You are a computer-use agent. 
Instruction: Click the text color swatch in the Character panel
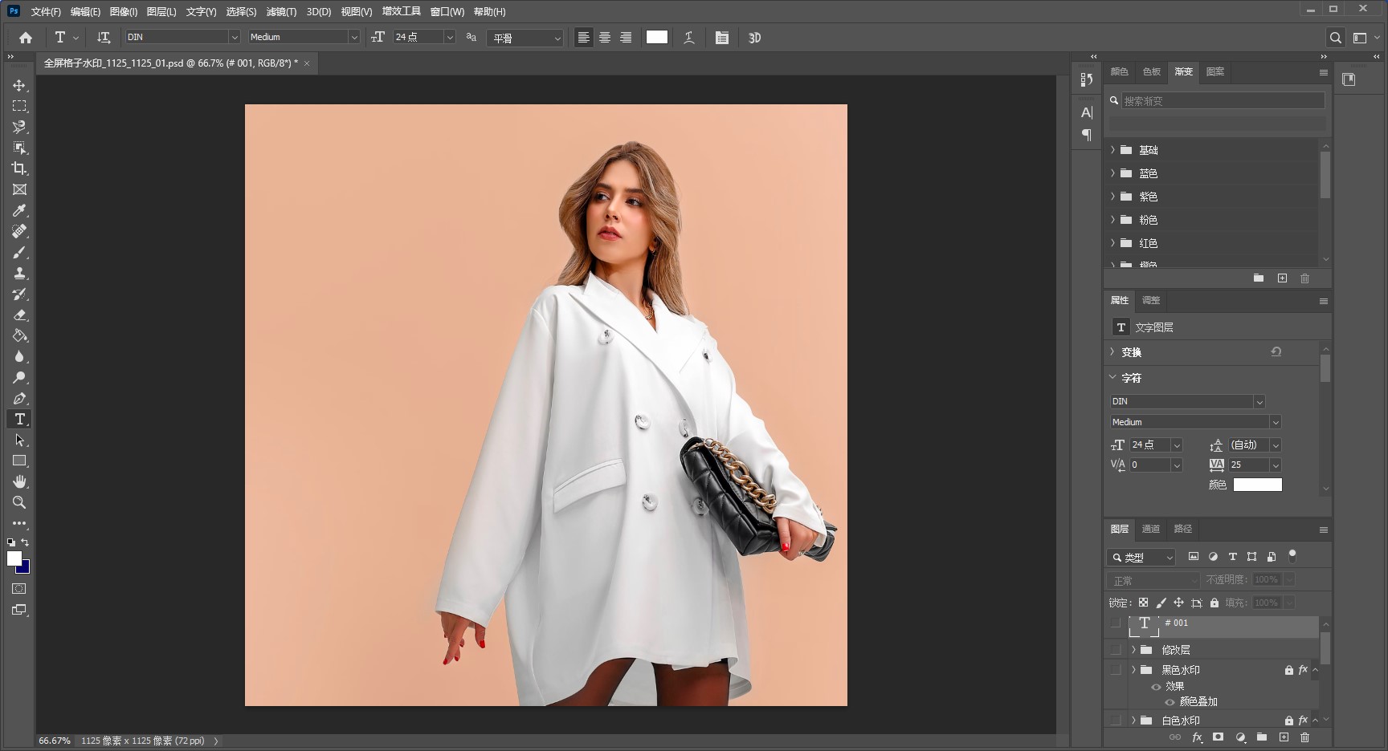[x=1256, y=485]
